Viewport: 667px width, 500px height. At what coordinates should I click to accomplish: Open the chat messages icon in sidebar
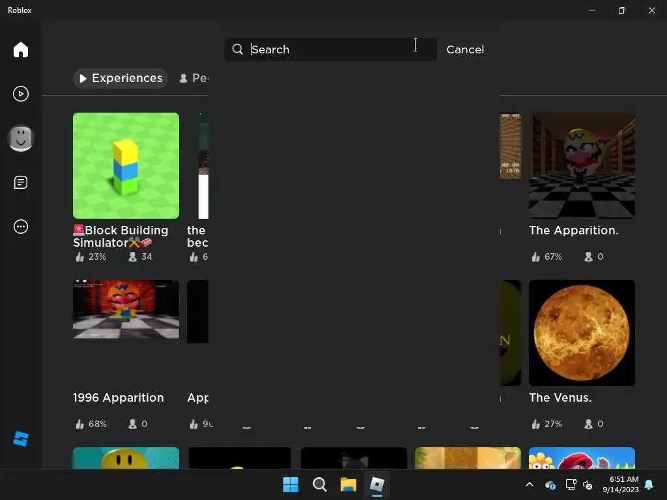20,182
